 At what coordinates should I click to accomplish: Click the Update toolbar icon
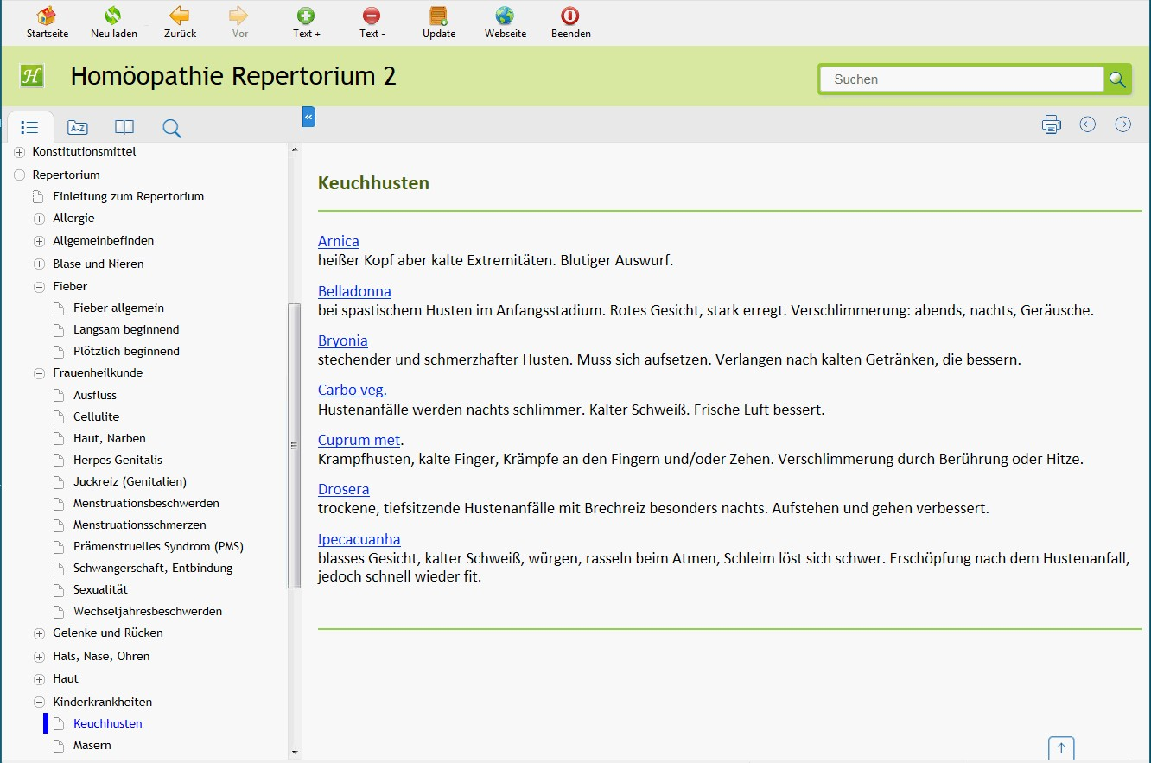coord(438,16)
